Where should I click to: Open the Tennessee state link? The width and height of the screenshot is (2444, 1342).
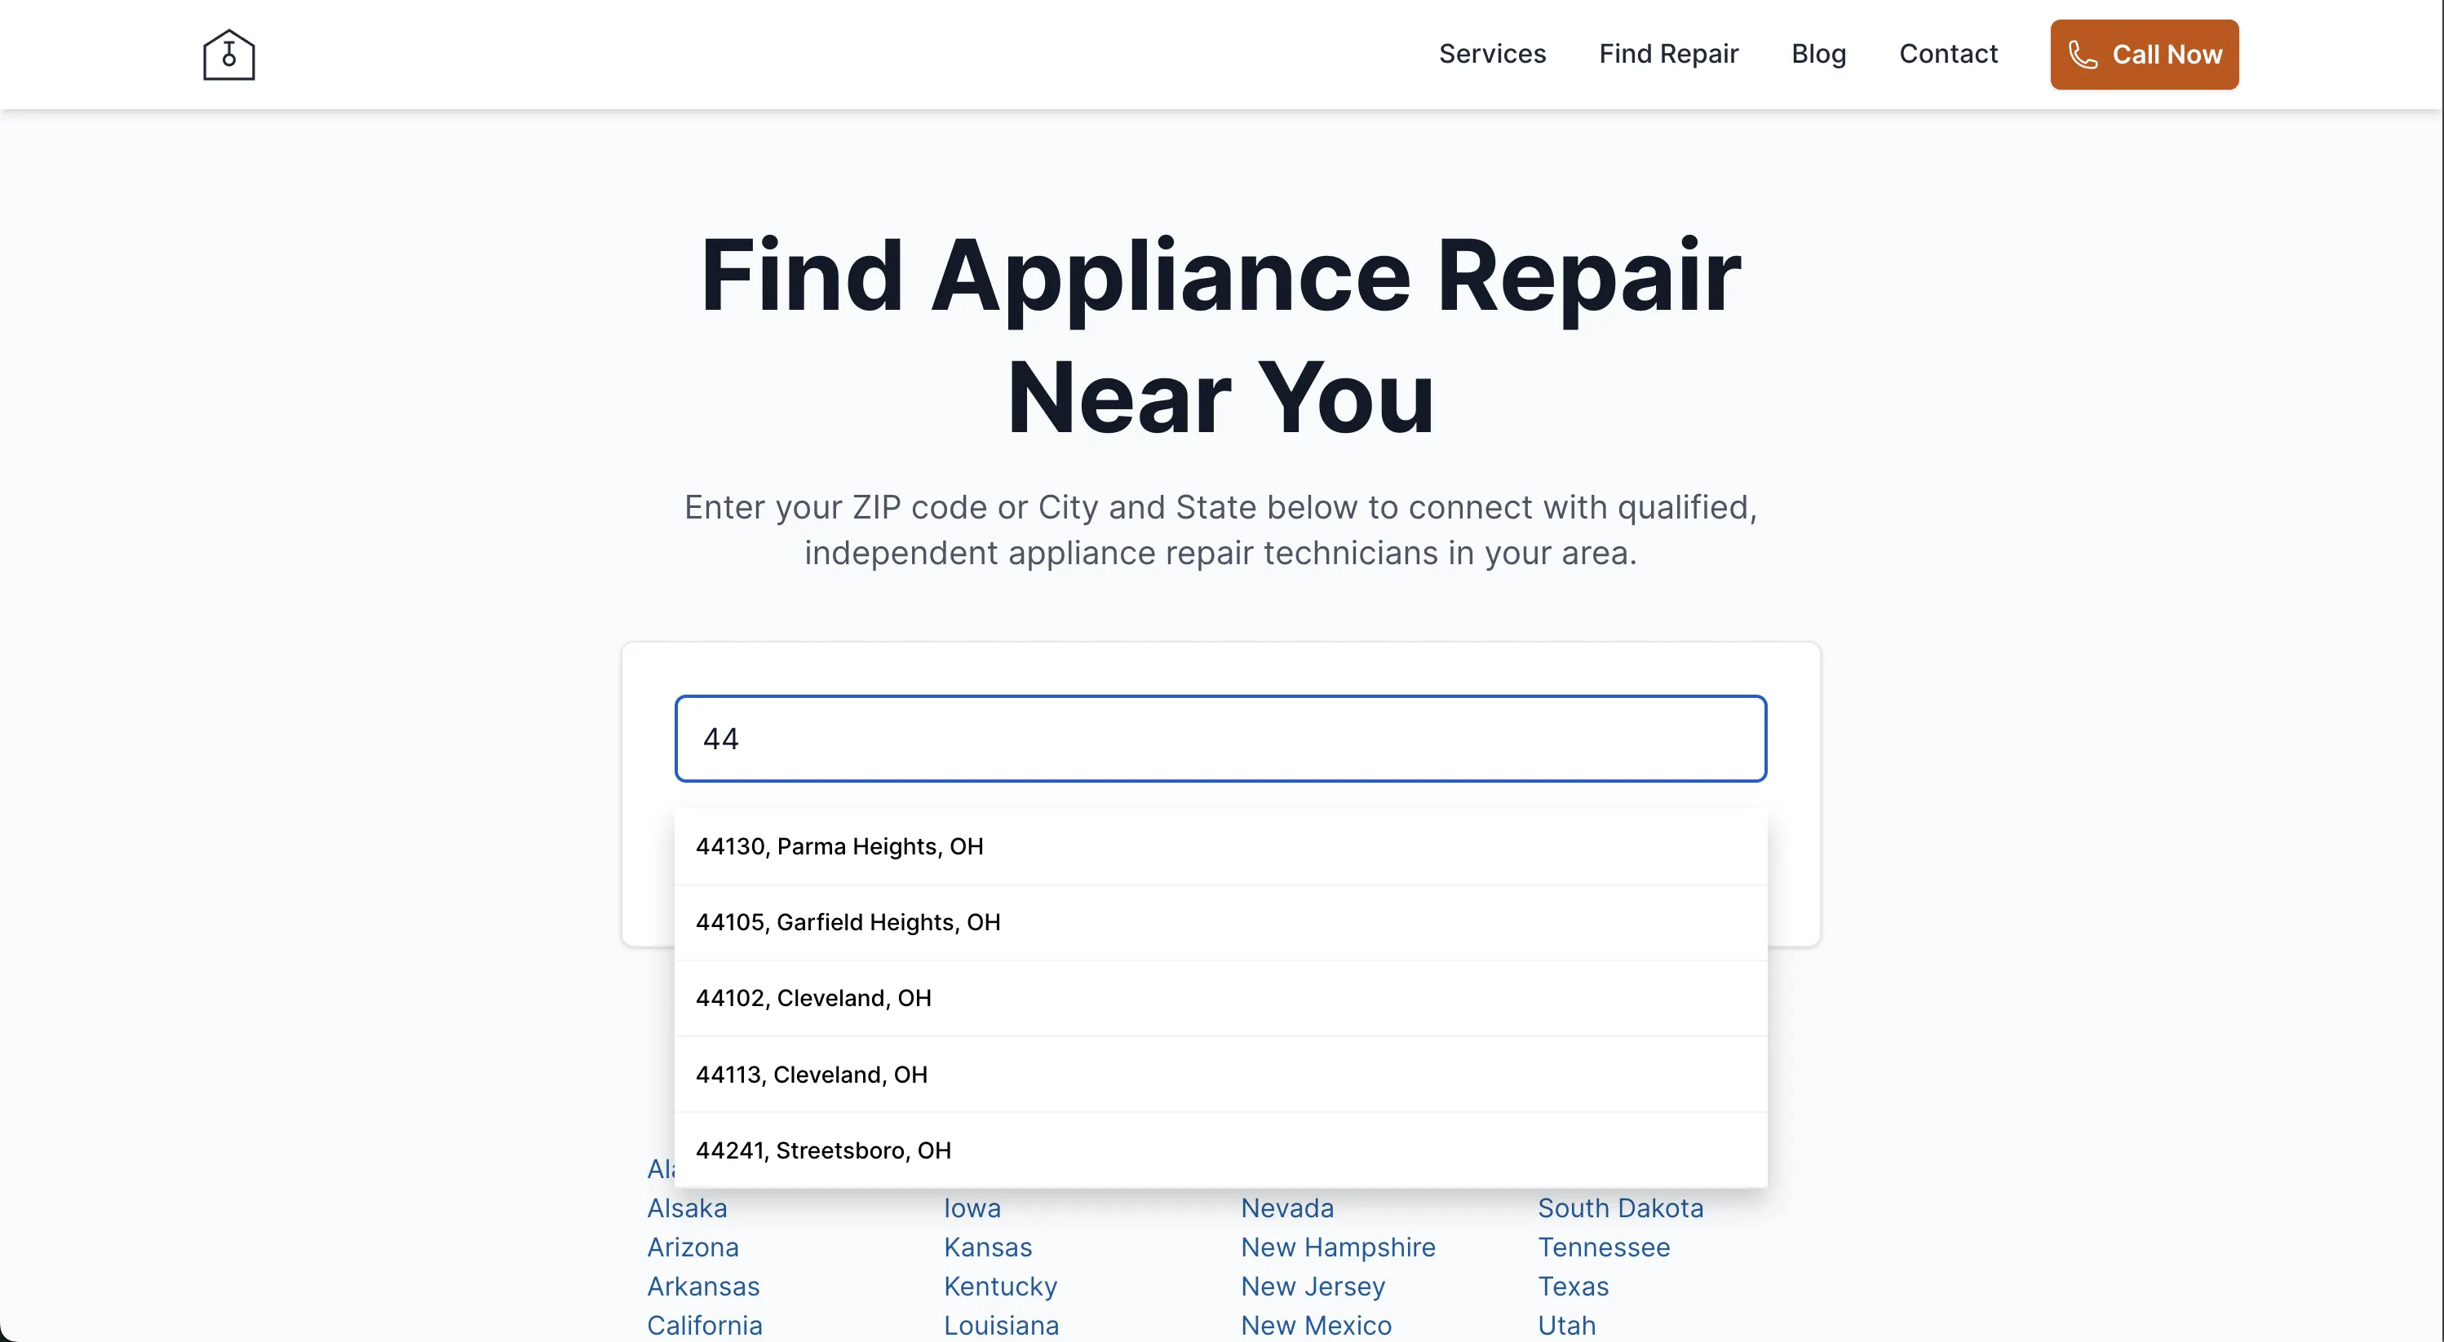1605,1247
